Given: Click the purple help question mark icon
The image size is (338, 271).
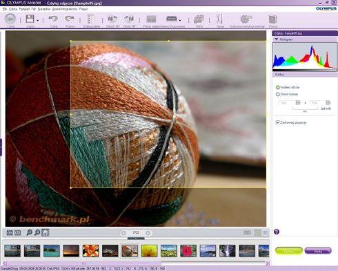Looking at the screenshot, I should coord(277,232).
